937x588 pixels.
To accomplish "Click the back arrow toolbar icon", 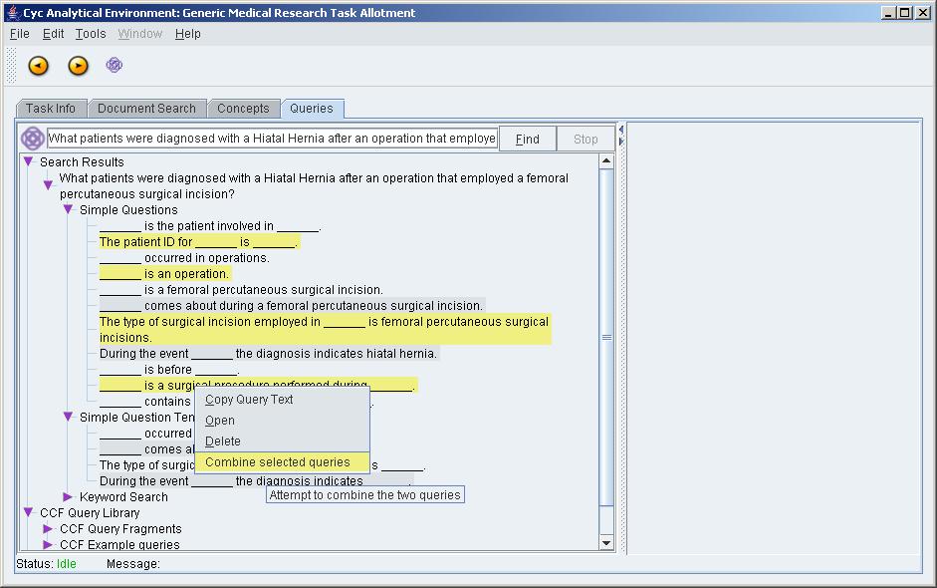I will coord(38,66).
